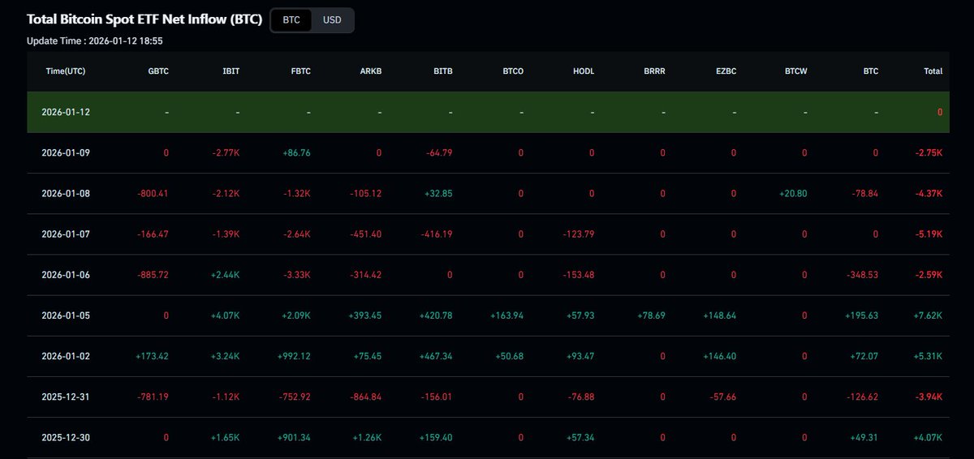The image size is (974, 459).
Task: Switch the inflow unit to USD
Action: coord(332,20)
